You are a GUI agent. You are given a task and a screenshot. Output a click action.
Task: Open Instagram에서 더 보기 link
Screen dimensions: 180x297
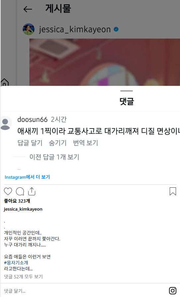coord(27,177)
